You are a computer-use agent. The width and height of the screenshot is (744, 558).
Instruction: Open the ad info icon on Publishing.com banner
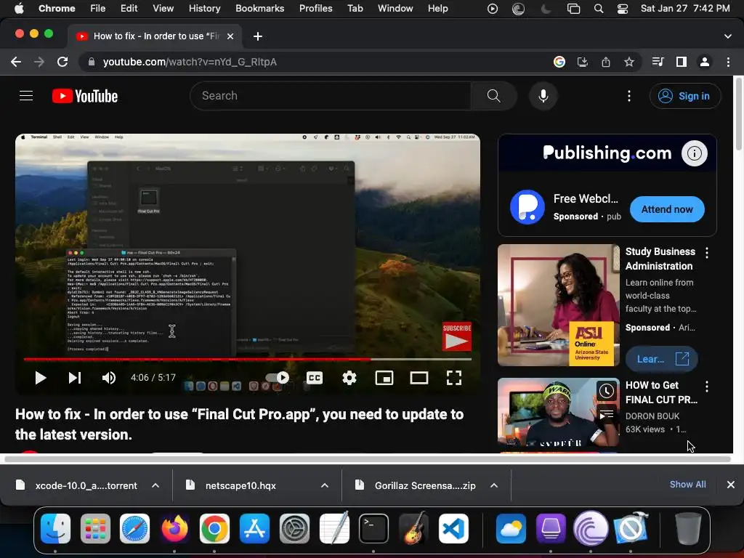tap(694, 153)
